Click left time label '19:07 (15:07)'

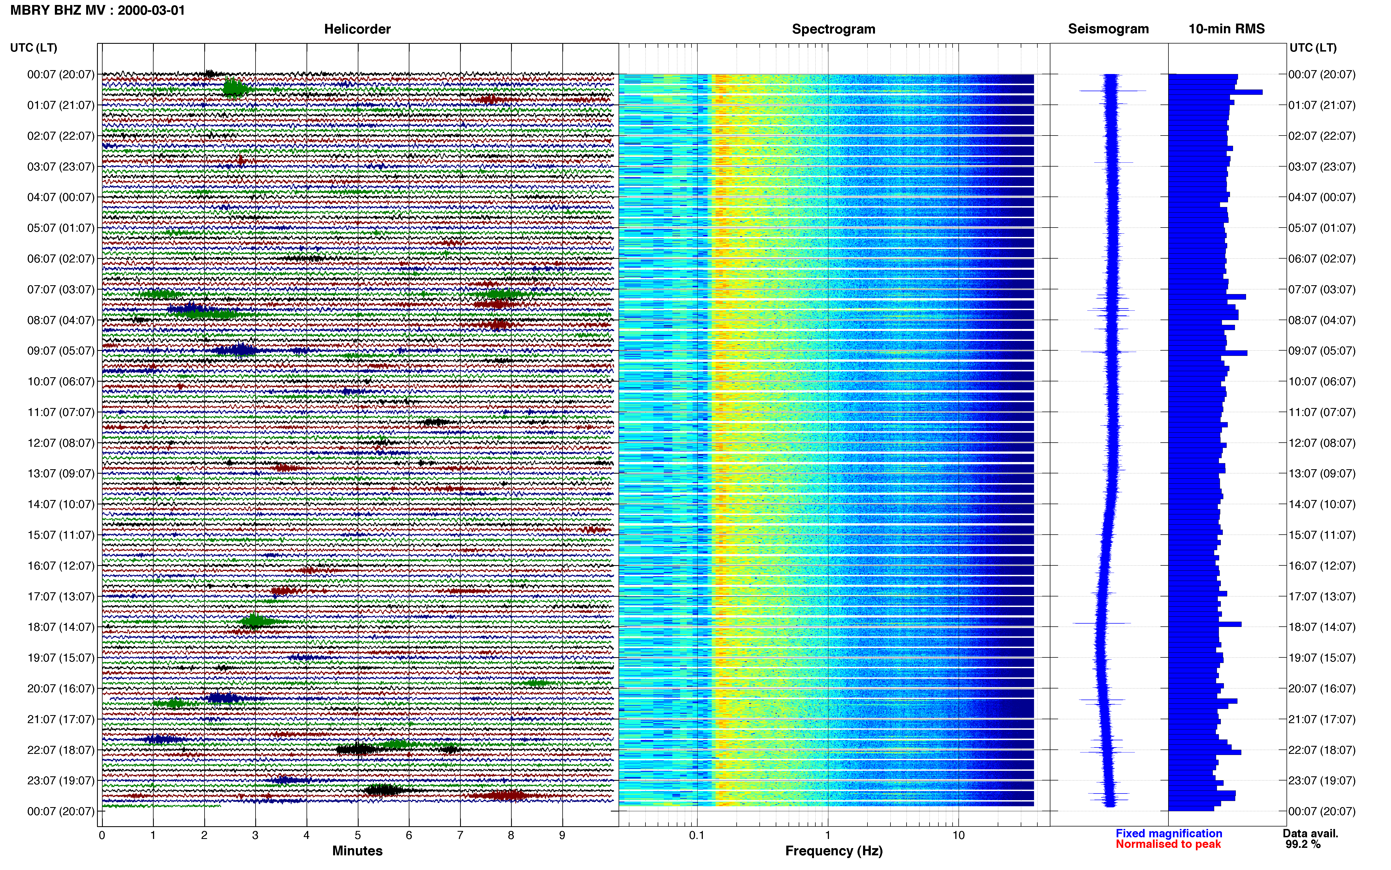tap(61, 658)
